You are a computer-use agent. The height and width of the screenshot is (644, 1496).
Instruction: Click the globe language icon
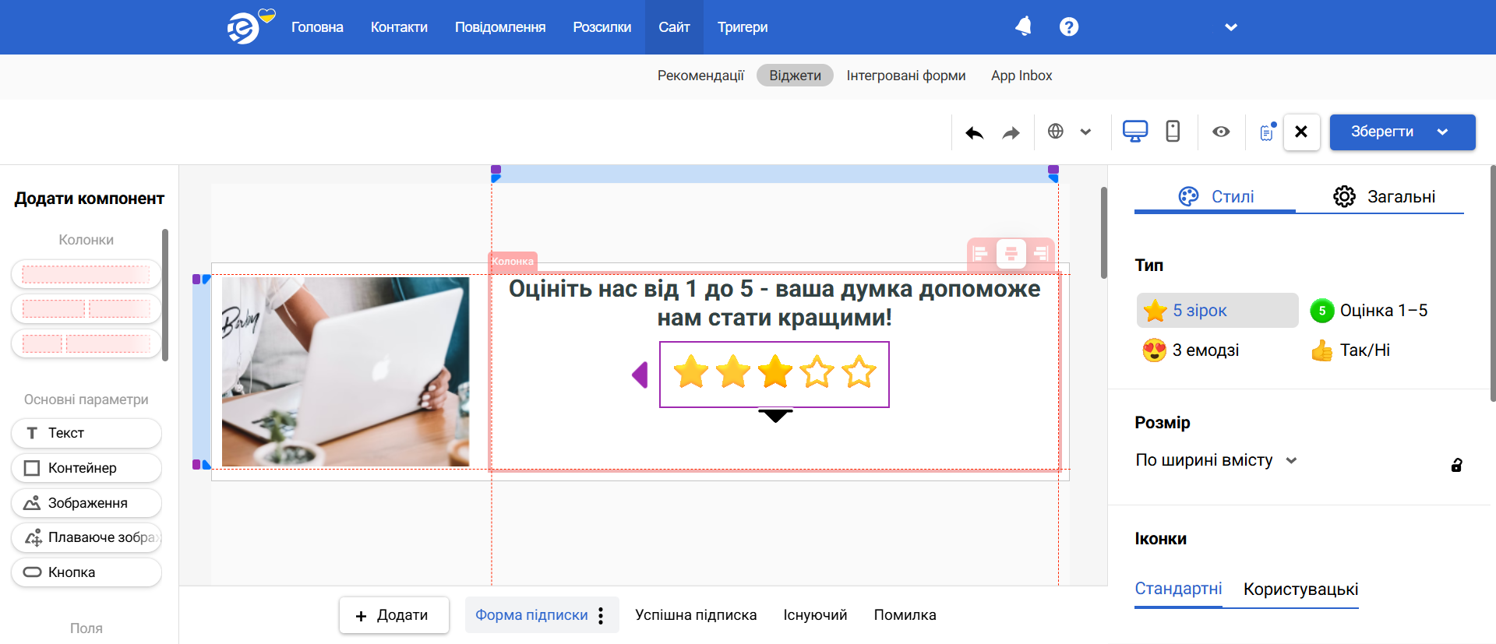point(1056,131)
